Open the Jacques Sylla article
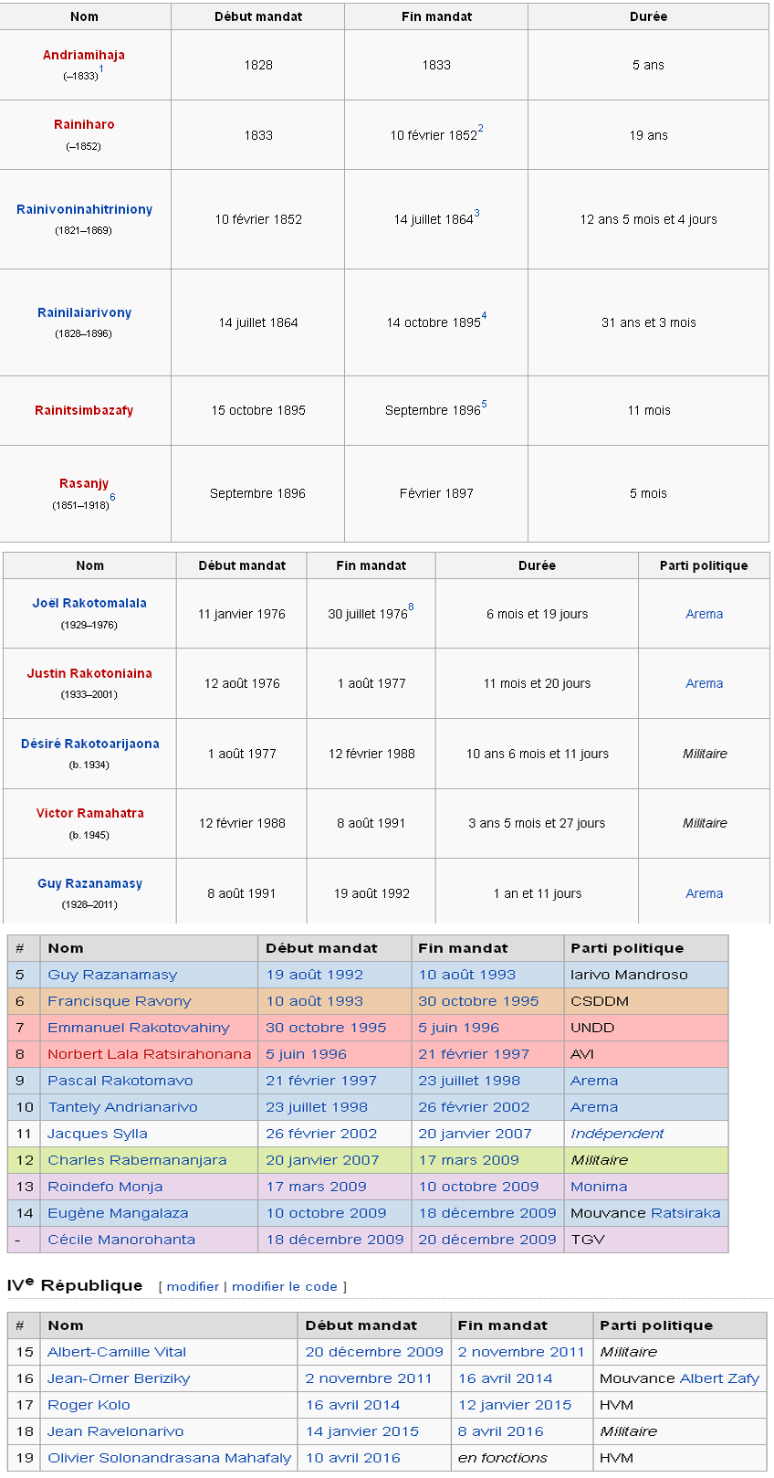The width and height of the screenshot is (774, 1478). [x=98, y=1134]
